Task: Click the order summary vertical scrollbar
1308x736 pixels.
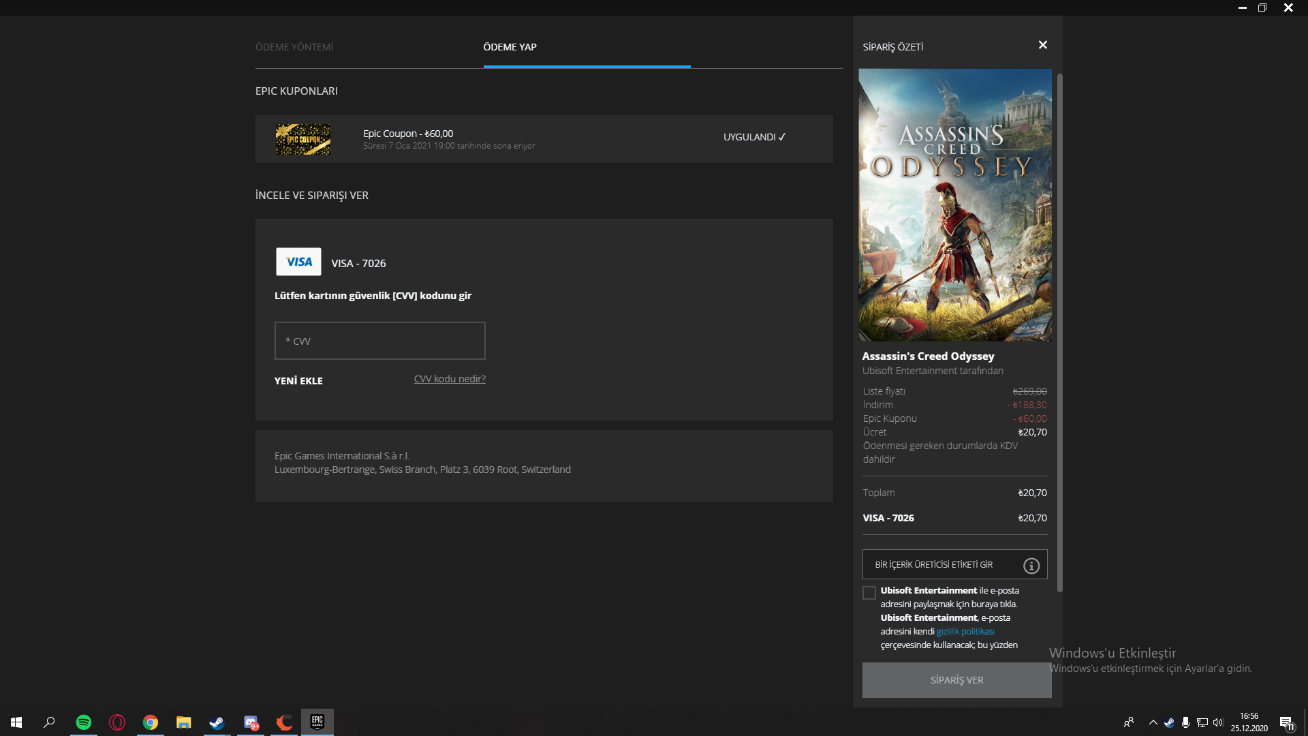Action: click(x=1059, y=334)
